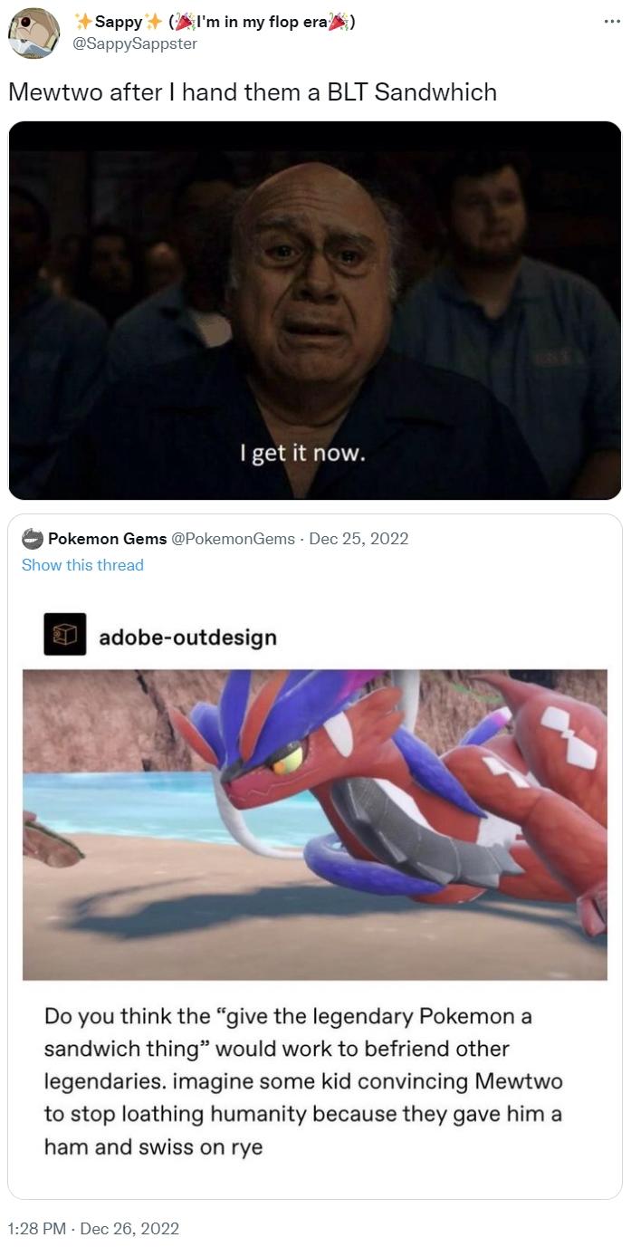Viewport: 631px width, 1247px height.
Task: Open the adobe-outdesign box avatar
Action: pyautogui.click(x=64, y=634)
